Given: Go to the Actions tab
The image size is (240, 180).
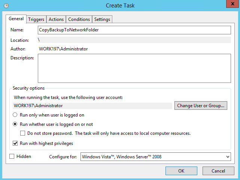Looking at the screenshot, I should point(56,19).
